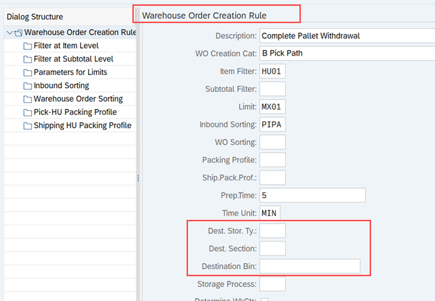Click the Description input field
This screenshot has height=301, width=435.
(347, 36)
